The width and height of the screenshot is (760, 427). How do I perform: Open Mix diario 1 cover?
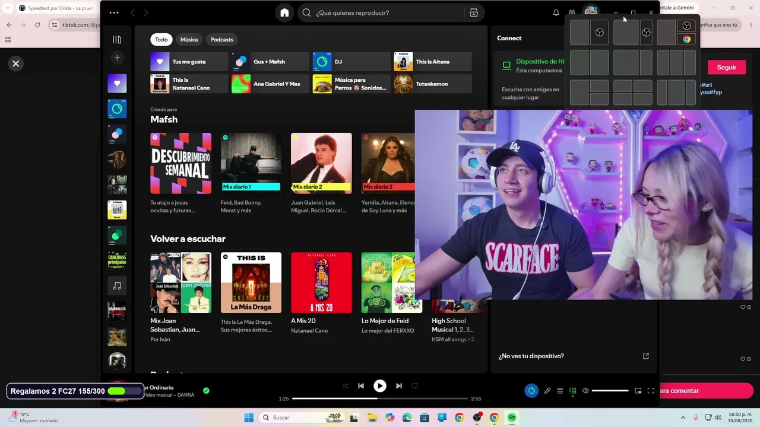(x=251, y=163)
